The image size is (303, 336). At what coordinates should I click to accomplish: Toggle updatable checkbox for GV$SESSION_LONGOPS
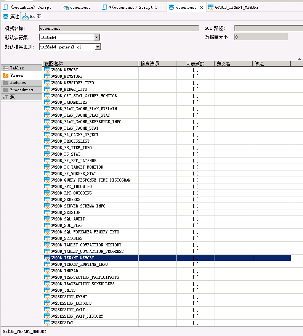pyautogui.click(x=196, y=303)
